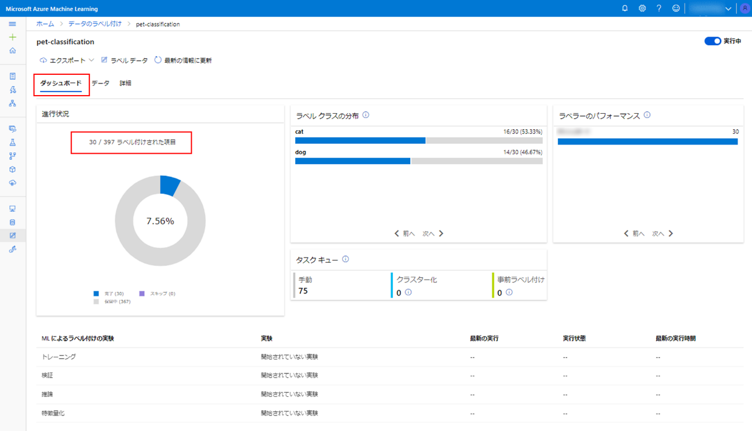This screenshot has width=752, height=431.
Task: Click 開始されていない実験 in トレーニング row
Action: [x=289, y=357]
